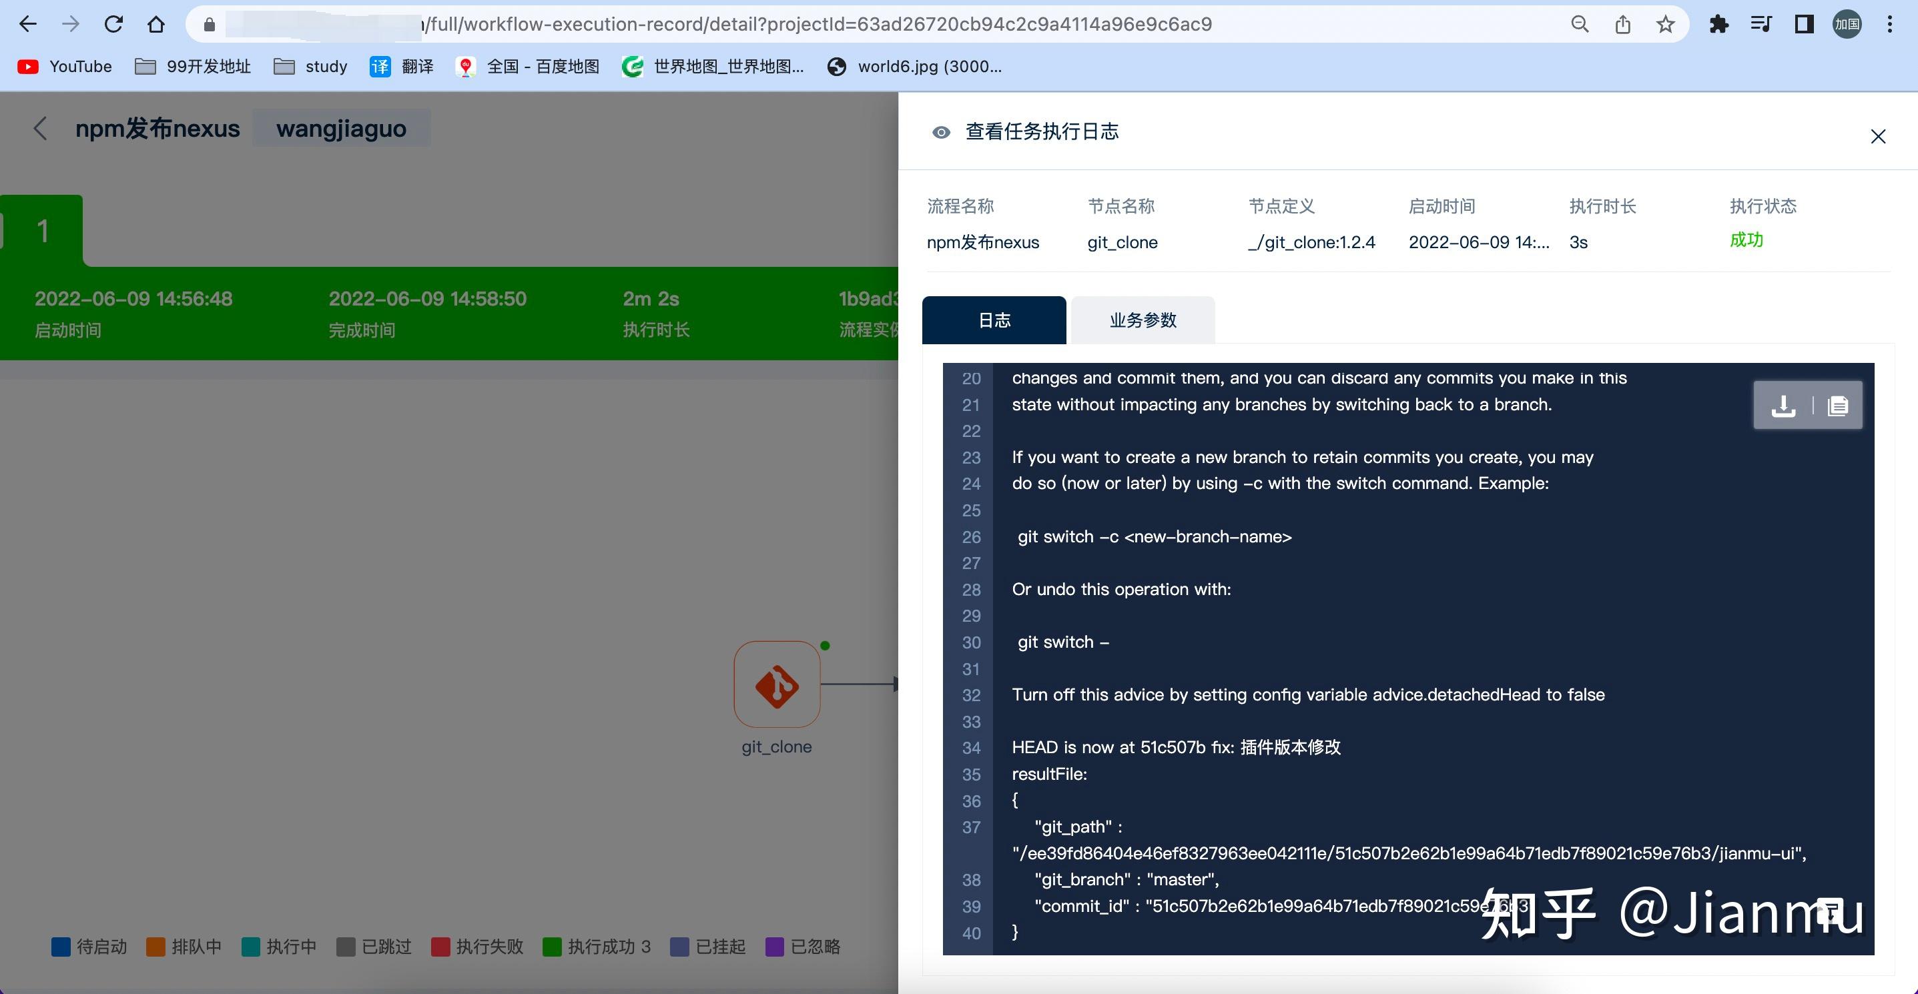The width and height of the screenshot is (1918, 994).
Task: Click the 执行失败 red legend swatch
Action: (x=440, y=947)
